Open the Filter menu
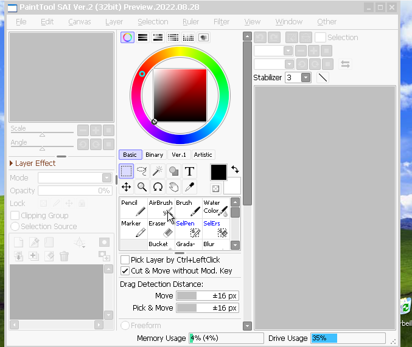 (x=222, y=22)
